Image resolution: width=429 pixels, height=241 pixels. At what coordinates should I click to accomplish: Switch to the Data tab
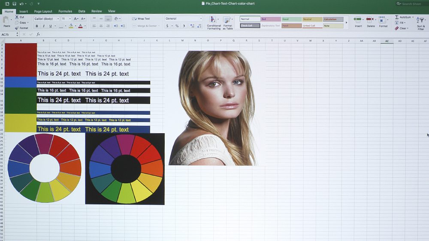[82, 11]
